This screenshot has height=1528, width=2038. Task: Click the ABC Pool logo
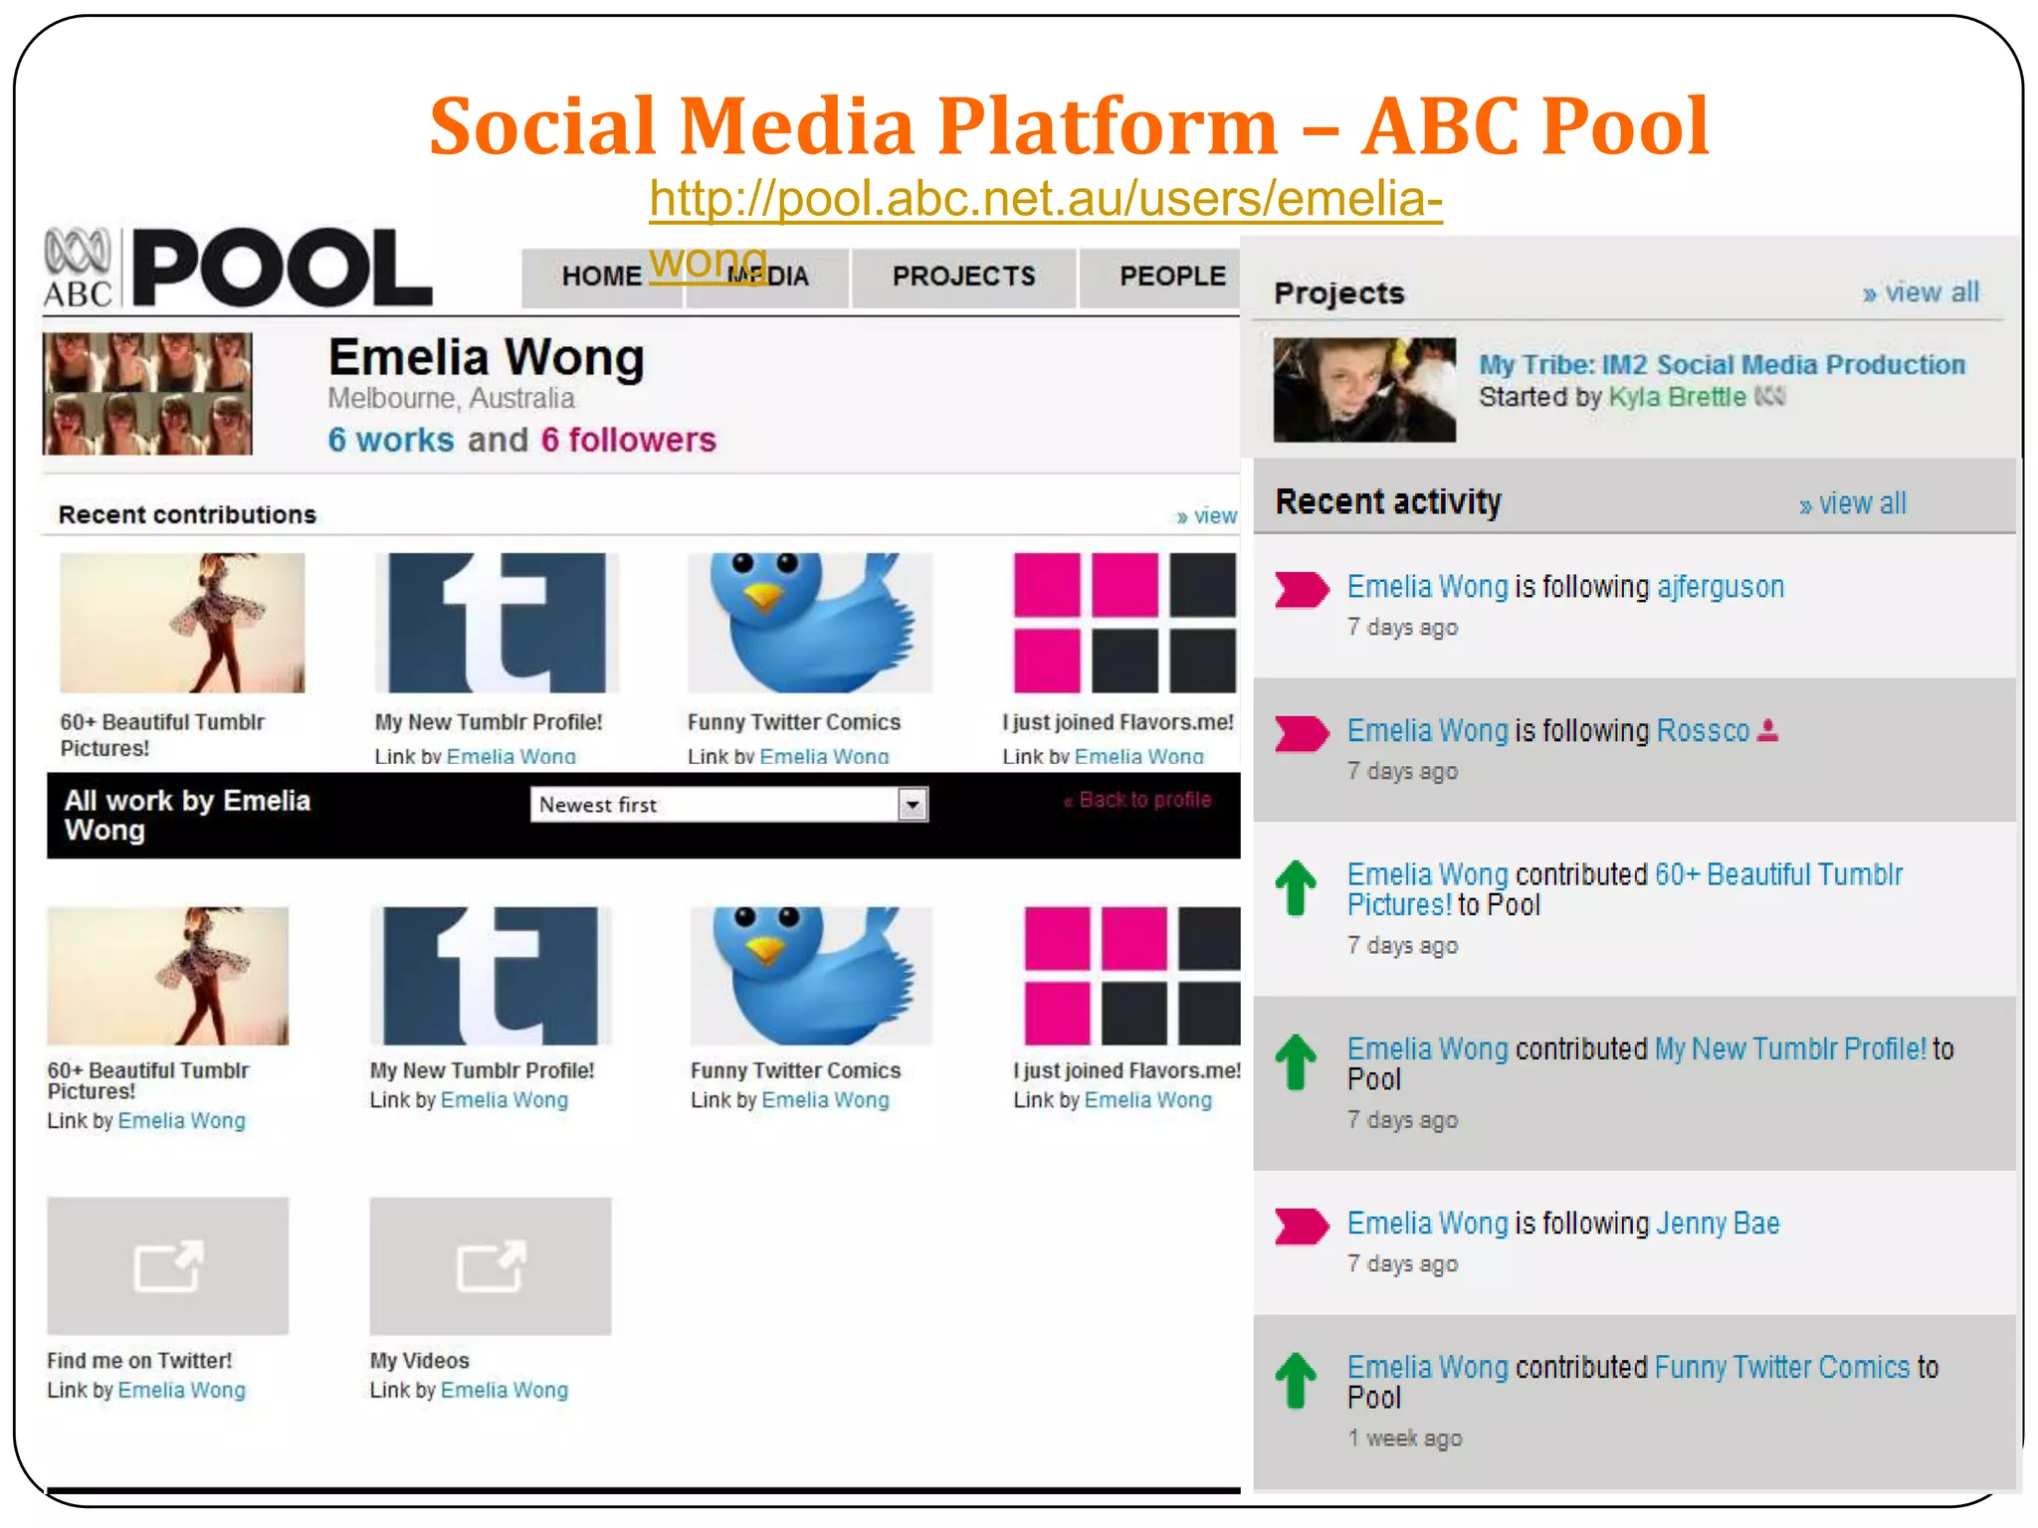(238, 268)
